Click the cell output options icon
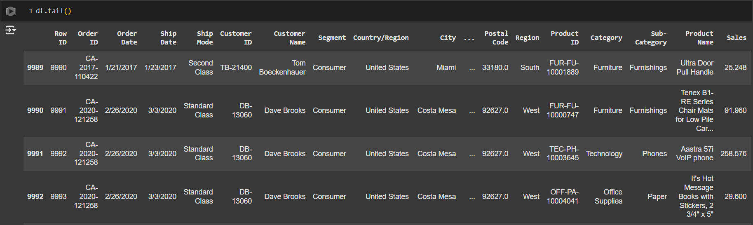 click(11, 30)
